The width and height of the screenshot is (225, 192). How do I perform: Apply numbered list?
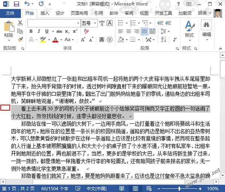(x=133, y=23)
